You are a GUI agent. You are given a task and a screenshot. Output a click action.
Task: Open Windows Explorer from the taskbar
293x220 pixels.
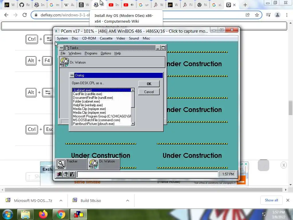click(x=25, y=214)
